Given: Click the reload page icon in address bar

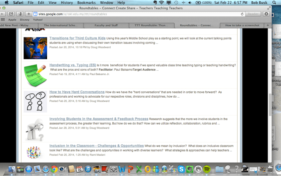Looking at the screenshot, I should coord(242,14).
